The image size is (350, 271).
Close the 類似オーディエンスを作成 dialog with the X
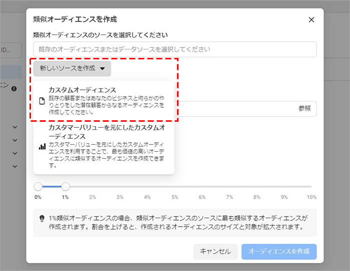[x=311, y=19]
